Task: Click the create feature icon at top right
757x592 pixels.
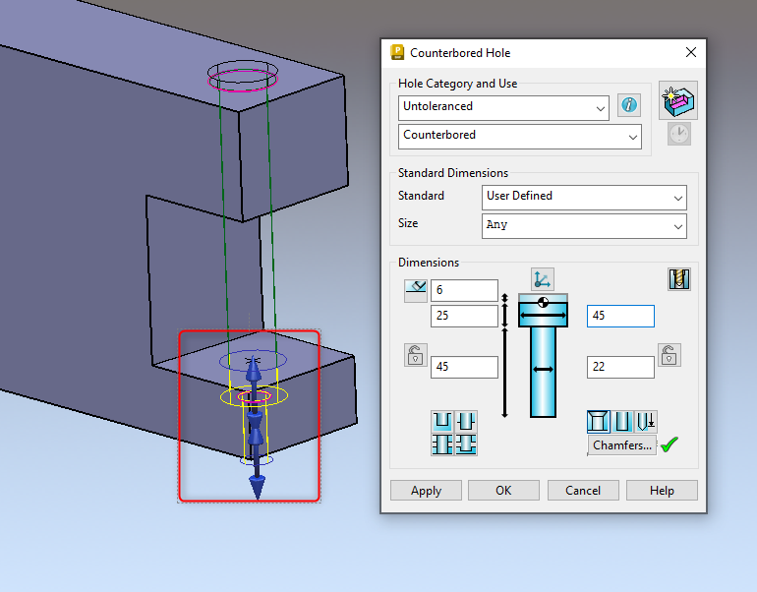Action: [677, 100]
